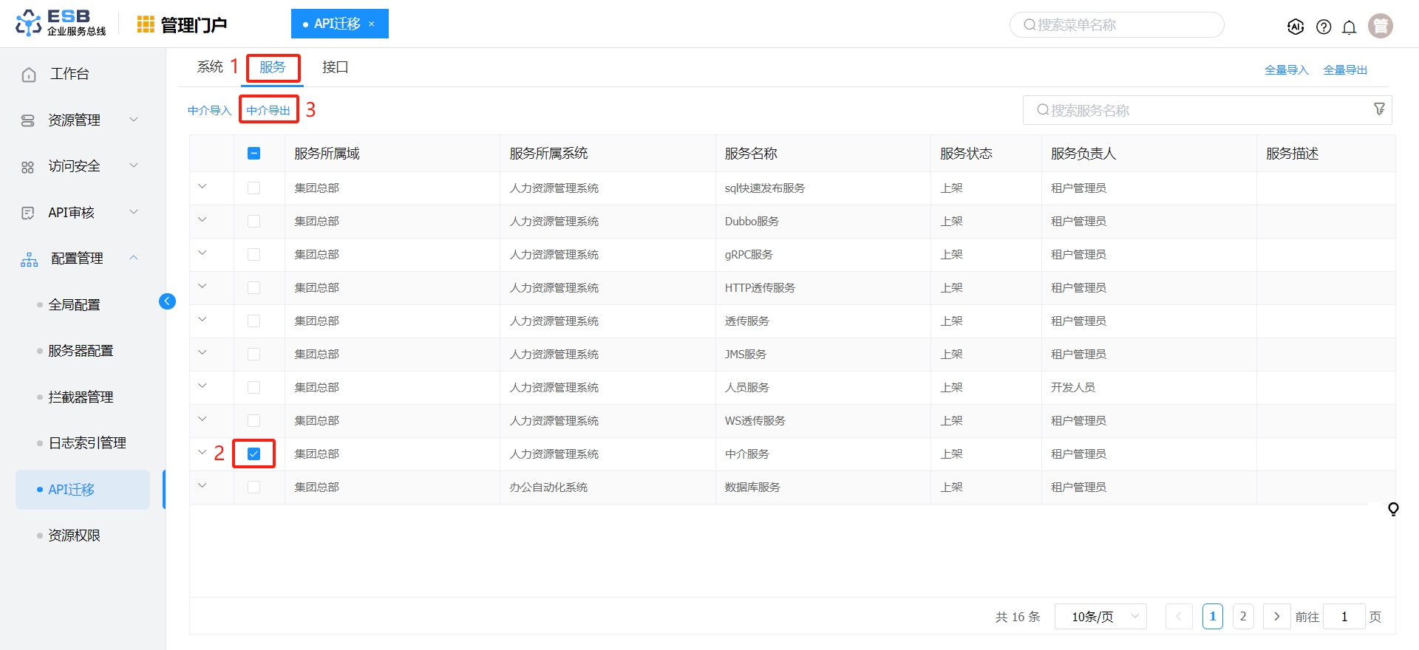Click the help question mark icon

pyautogui.click(x=1324, y=27)
